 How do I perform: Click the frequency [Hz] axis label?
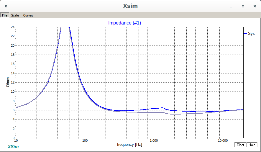click(x=129, y=145)
